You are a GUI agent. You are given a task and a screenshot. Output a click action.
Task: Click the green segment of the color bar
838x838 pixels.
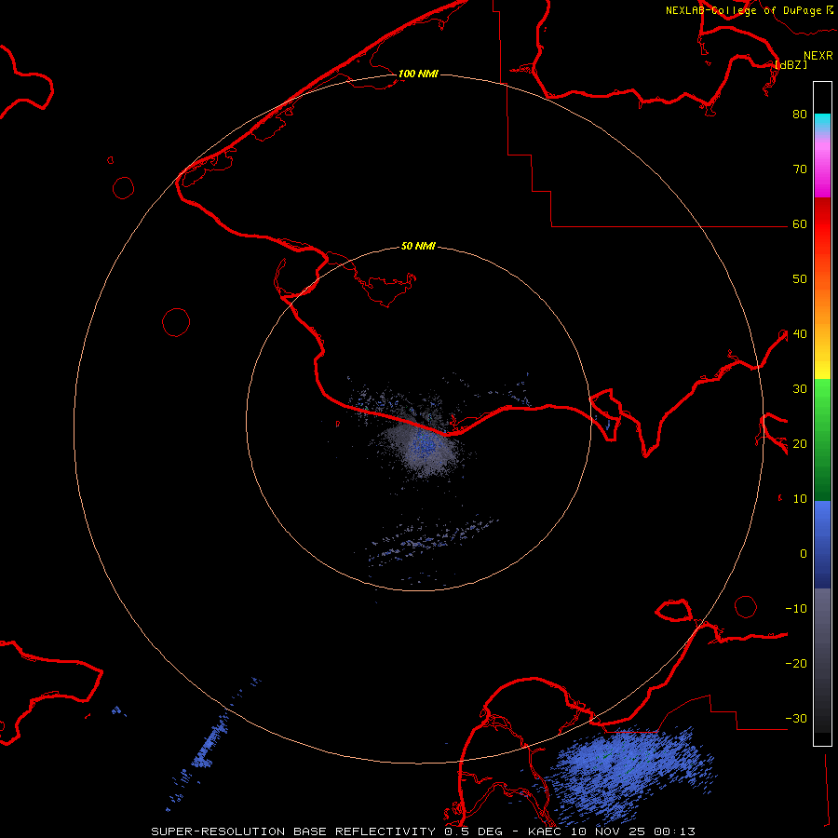tap(822, 439)
